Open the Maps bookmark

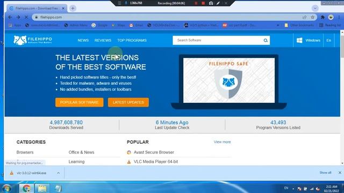pyautogui.click(x=118, y=25)
